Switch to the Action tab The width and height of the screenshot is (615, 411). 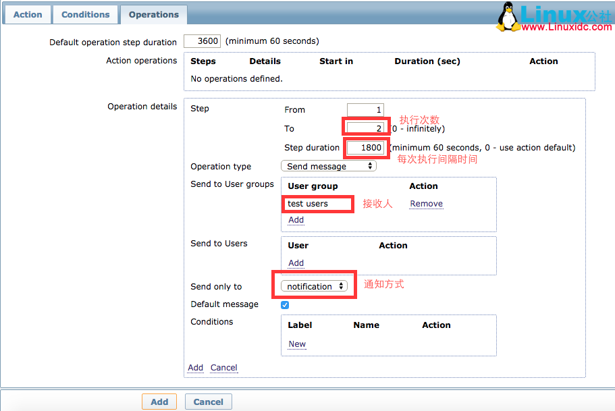tap(28, 14)
